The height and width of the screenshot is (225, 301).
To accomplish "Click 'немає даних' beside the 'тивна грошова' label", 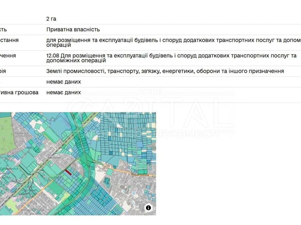I will coord(64,92).
